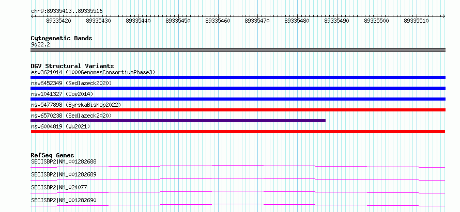Select the NM_001282690 magenta transcript line
Viewport: 460px width, 212px height.
(238, 205)
